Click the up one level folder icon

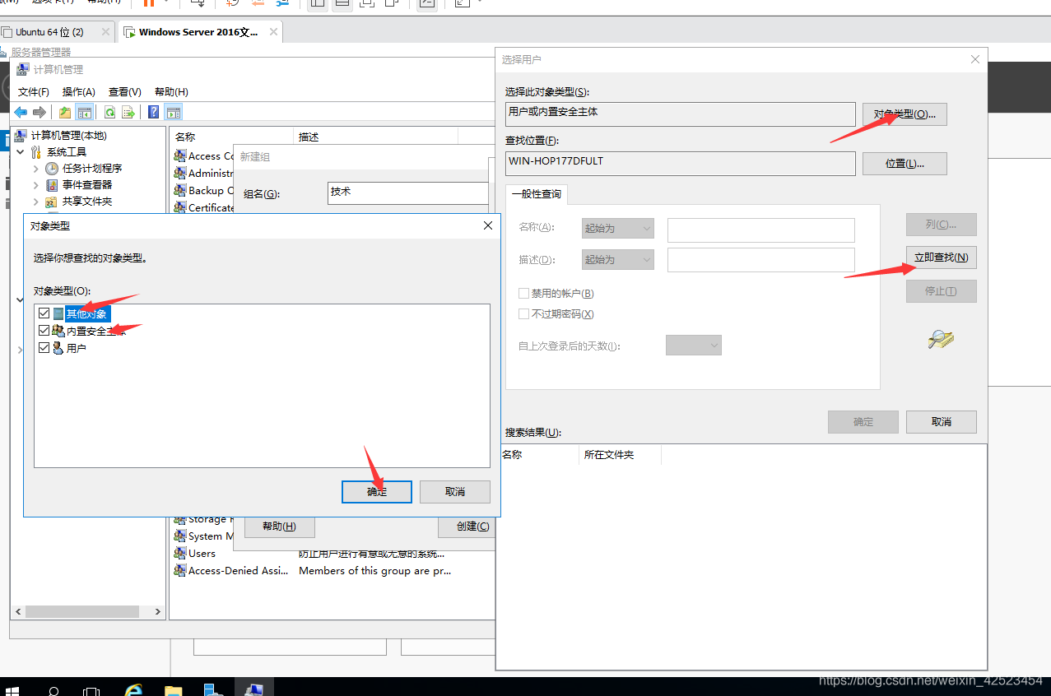pyautogui.click(x=65, y=113)
